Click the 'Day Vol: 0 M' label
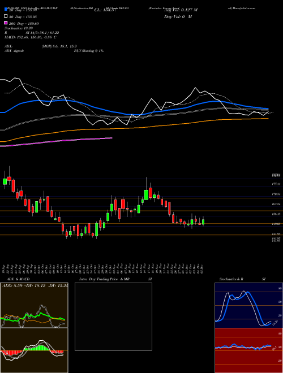This screenshot has width=283, height=373. point(178,16)
